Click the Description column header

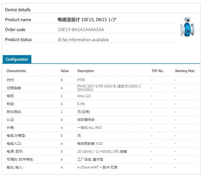[x=86, y=71]
